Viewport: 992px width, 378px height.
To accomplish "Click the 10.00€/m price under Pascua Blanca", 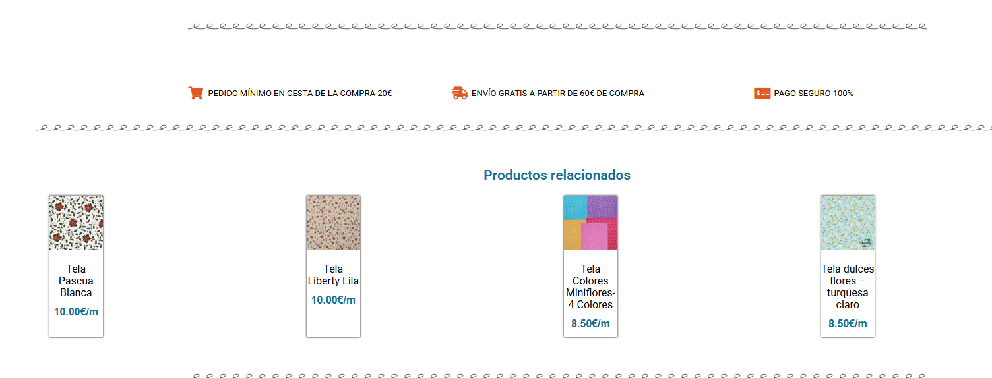I will [76, 312].
